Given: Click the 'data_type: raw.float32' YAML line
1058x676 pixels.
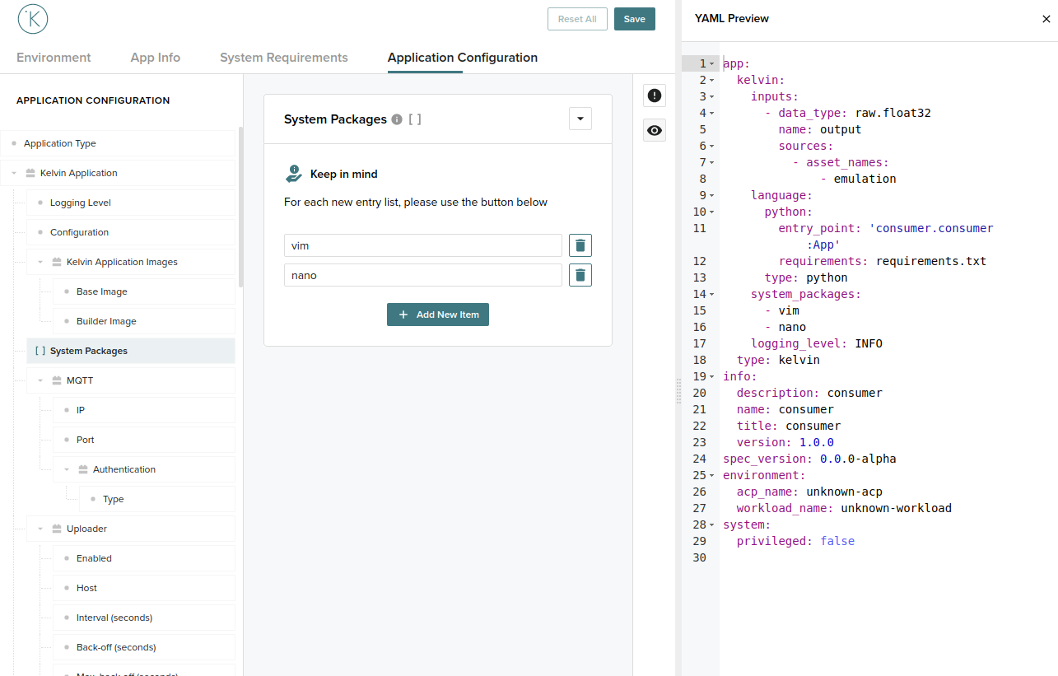Looking at the screenshot, I should click(855, 113).
